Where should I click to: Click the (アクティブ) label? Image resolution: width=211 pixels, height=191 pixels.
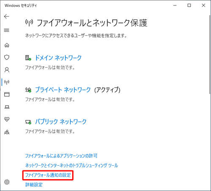[107, 90]
